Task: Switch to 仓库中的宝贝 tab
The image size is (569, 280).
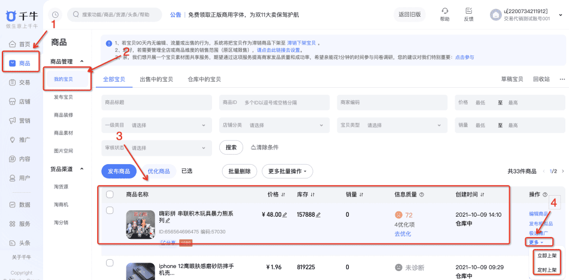Action: pyautogui.click(x=204, y=79)
